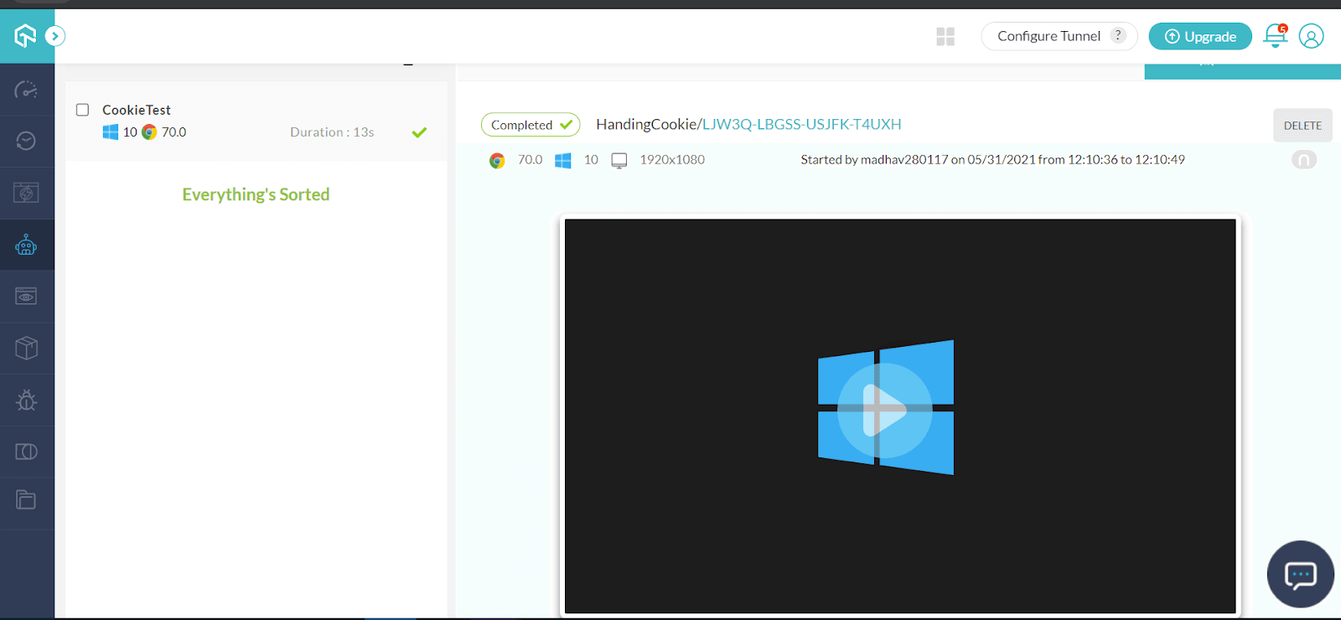Click the monitor icon beside 1920x1080

tap(619, 160)
